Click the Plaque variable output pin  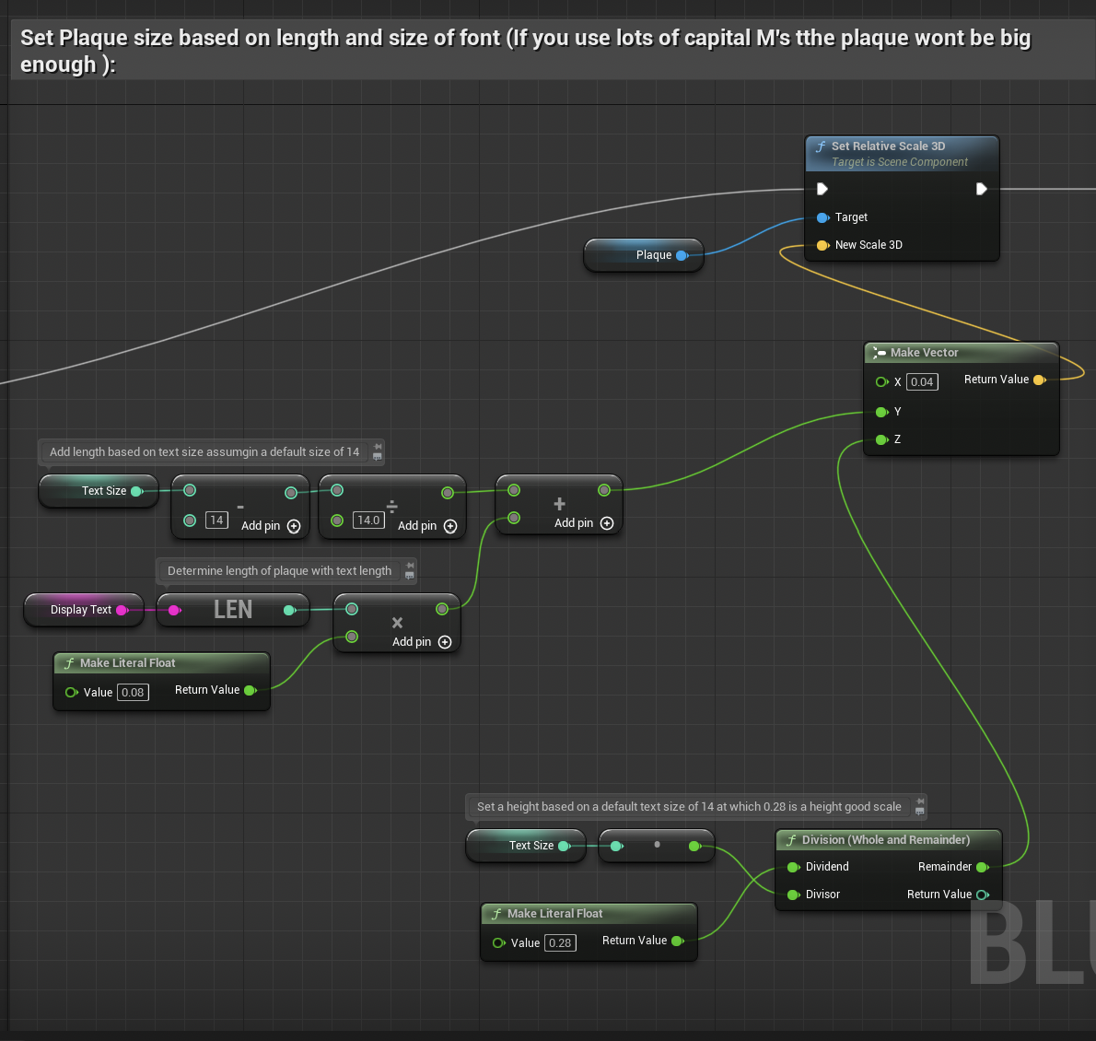coord(681,255)
